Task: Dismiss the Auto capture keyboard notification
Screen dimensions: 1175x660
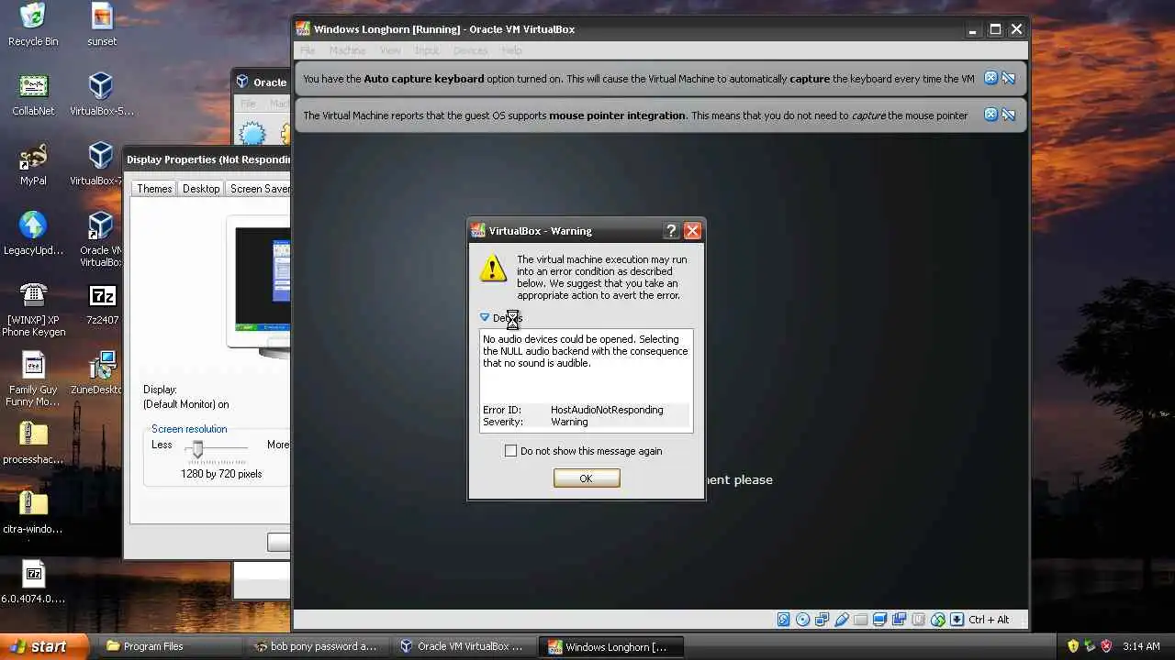Action: click(x=990, y=78)
